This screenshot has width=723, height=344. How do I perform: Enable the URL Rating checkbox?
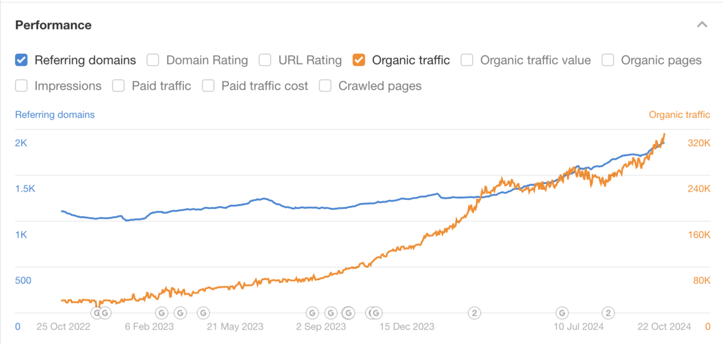(x=265, y=60)
